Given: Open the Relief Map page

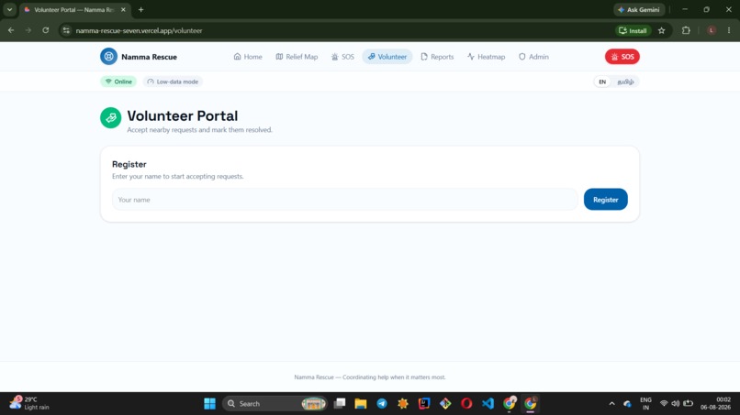Looking at the screenshot, I should click(297, 57).
